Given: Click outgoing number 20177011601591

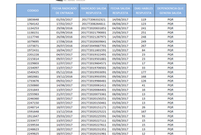Looking at the screenshot, I should (x=94, y=50).
